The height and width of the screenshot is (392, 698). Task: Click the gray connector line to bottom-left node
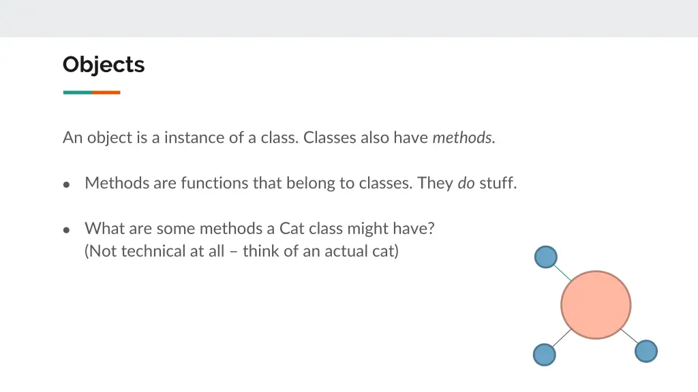pos(562,338)
